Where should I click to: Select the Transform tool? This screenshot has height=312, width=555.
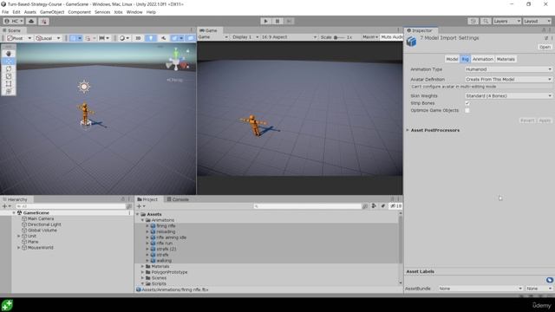tap(9, 91)
